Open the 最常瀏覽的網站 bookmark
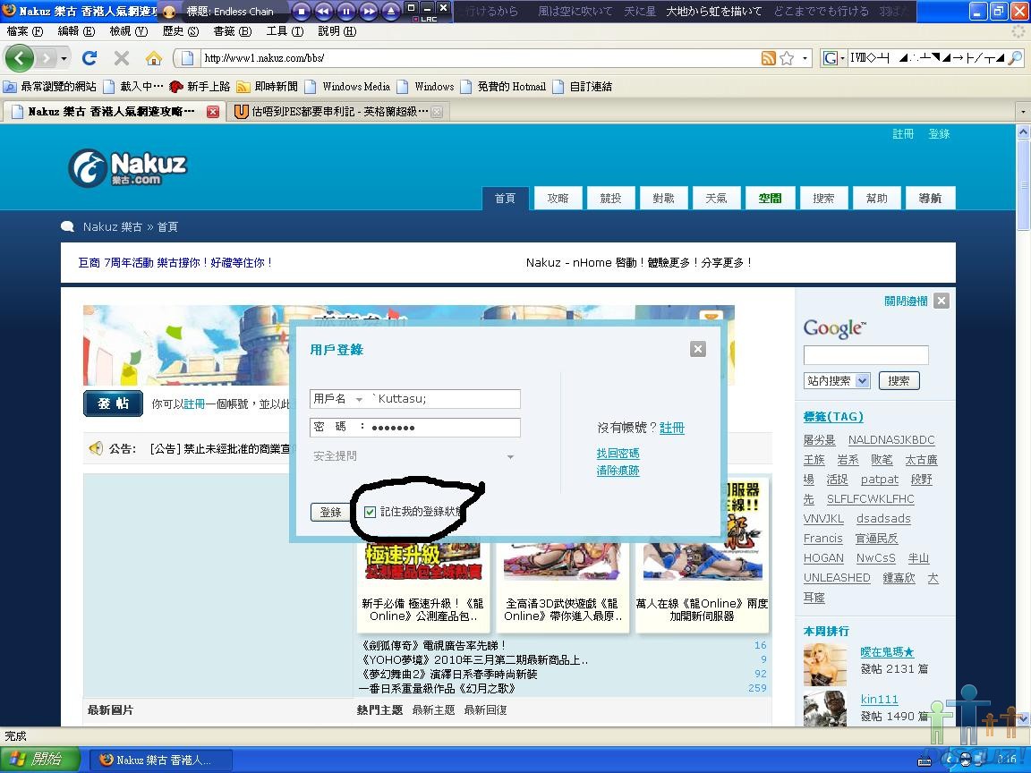1031x773 pixels. coord(50,86)
